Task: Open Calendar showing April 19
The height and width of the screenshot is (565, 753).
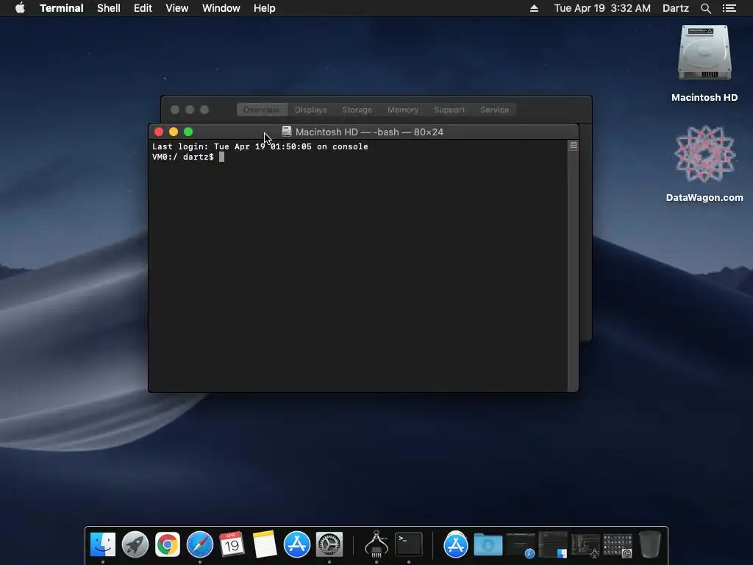Action: (x=232, y=544)
